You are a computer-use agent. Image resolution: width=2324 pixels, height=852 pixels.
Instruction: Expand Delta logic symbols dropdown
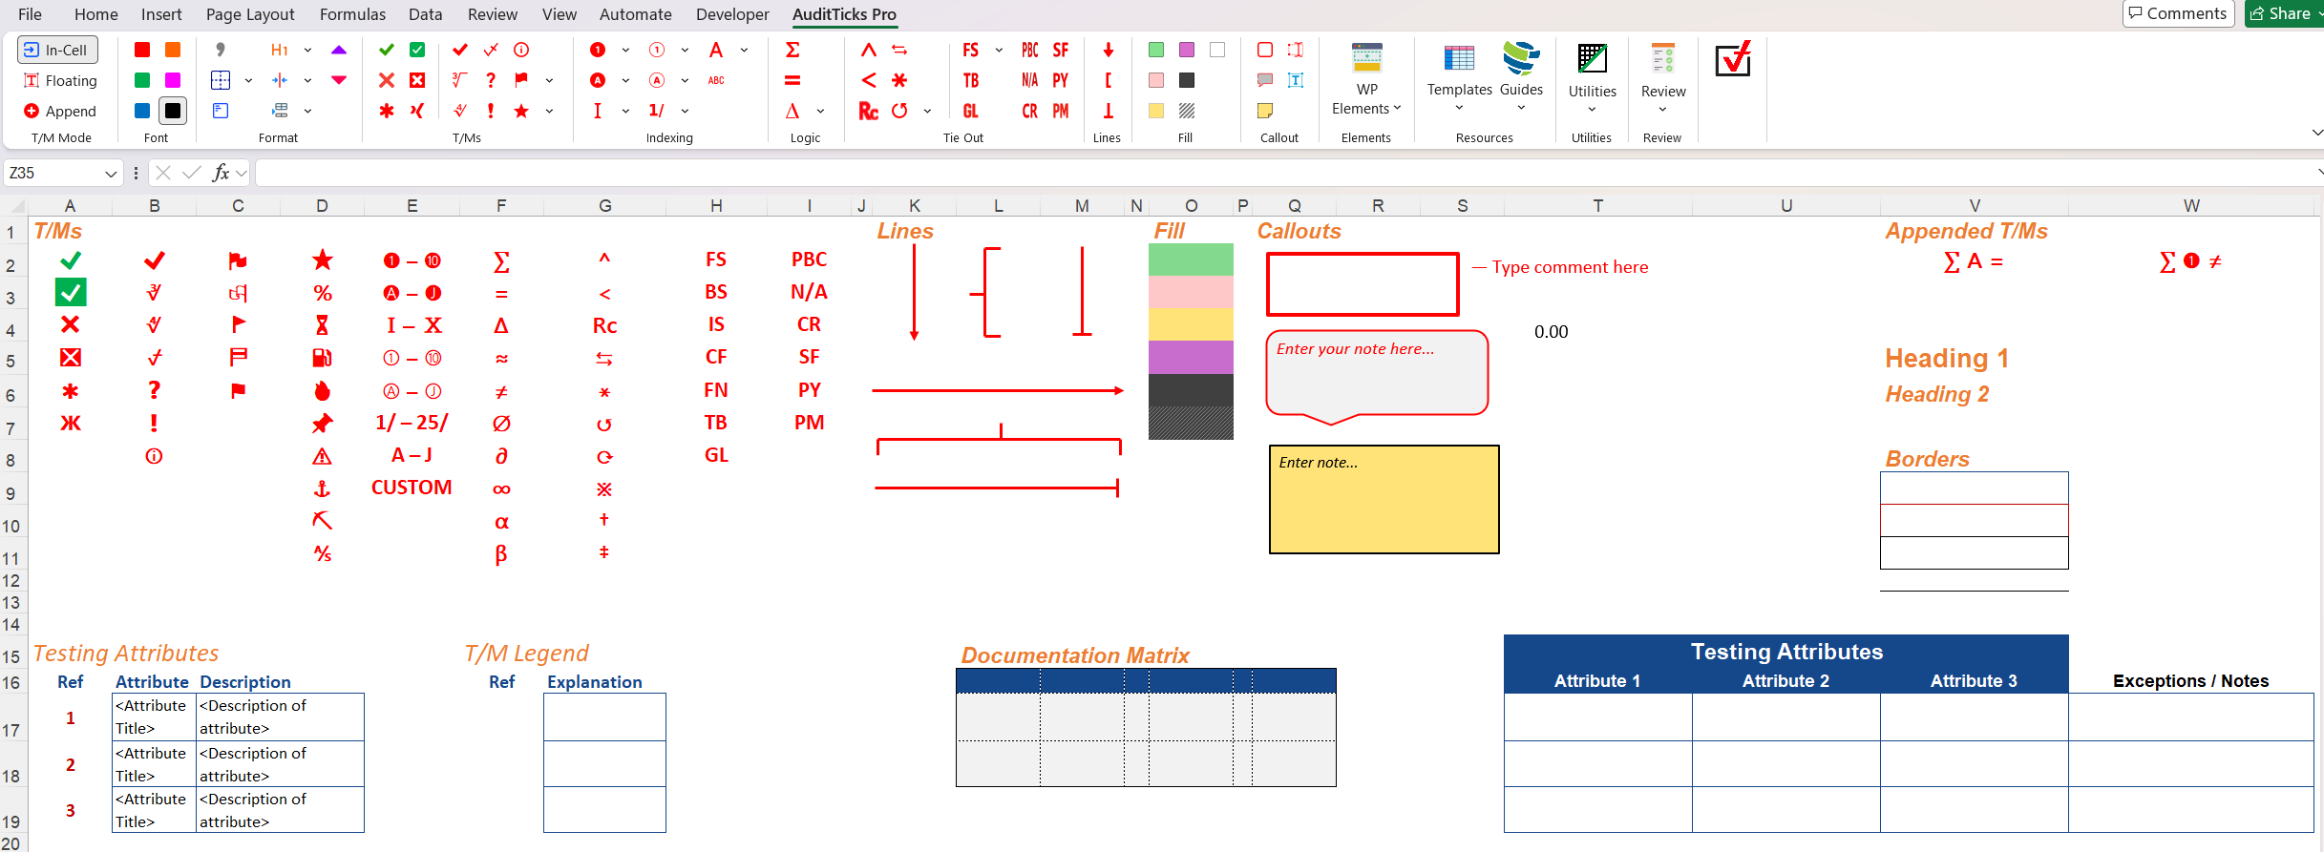click(820, 111)
